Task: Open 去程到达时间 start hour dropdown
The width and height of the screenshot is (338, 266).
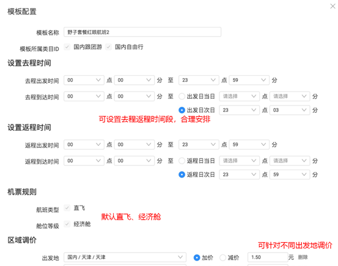Action: (x=84, y=96)
